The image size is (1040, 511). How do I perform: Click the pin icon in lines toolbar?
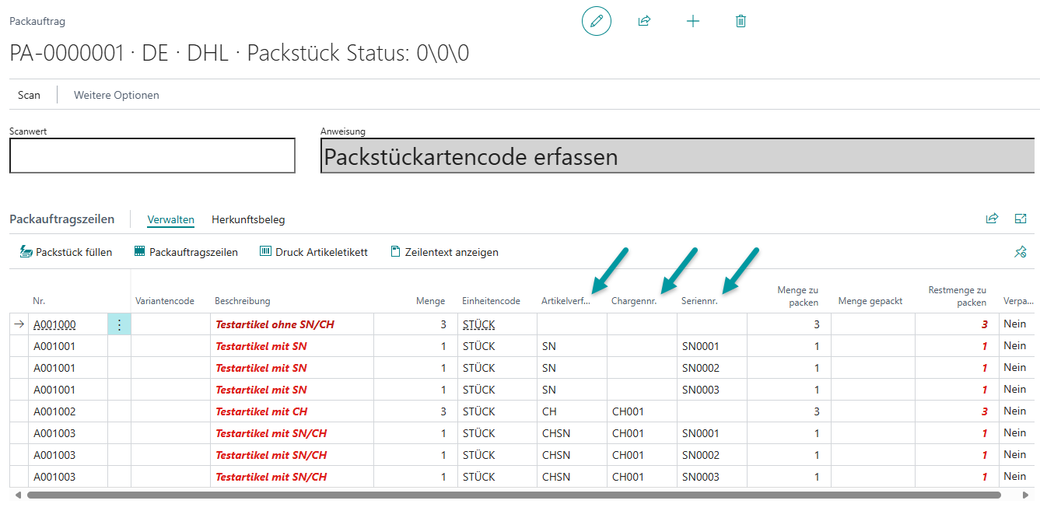(x=1021, y=252)
